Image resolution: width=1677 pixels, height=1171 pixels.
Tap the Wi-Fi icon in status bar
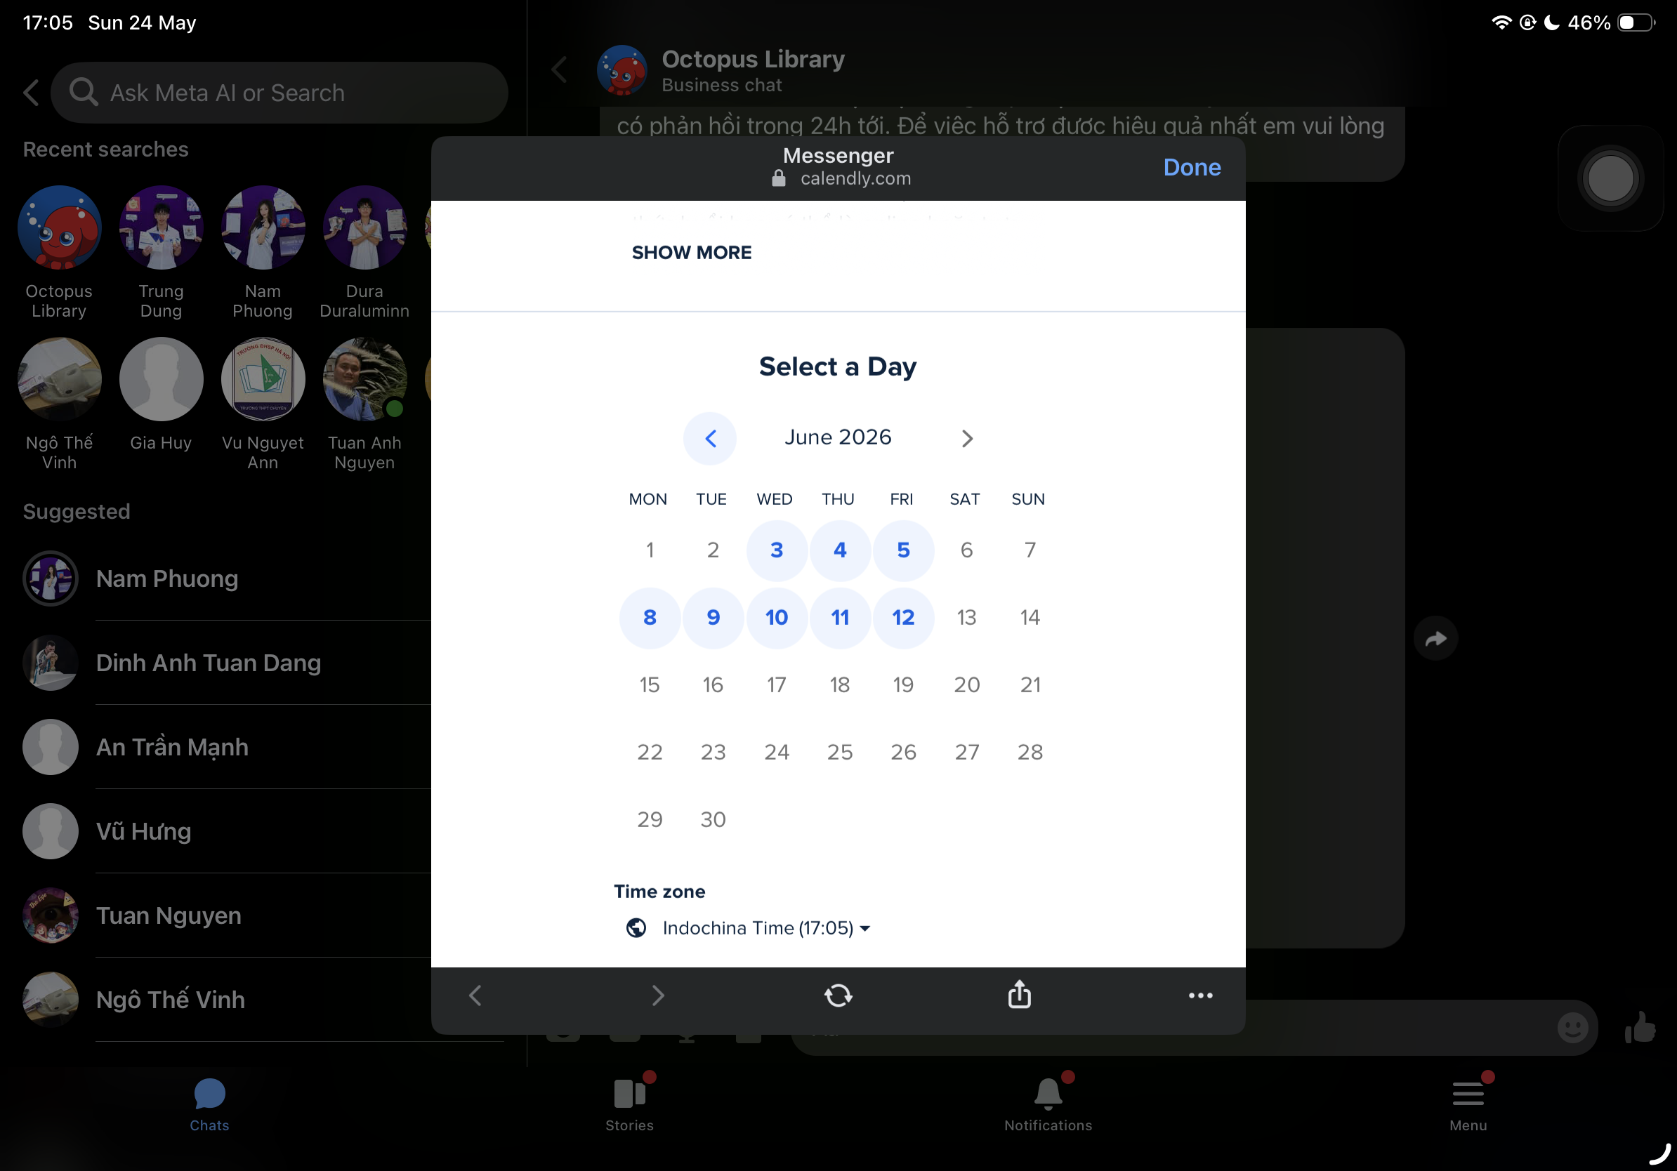[1501, 22]
